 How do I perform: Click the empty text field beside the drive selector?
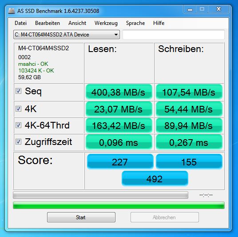[x=174, y=35]
